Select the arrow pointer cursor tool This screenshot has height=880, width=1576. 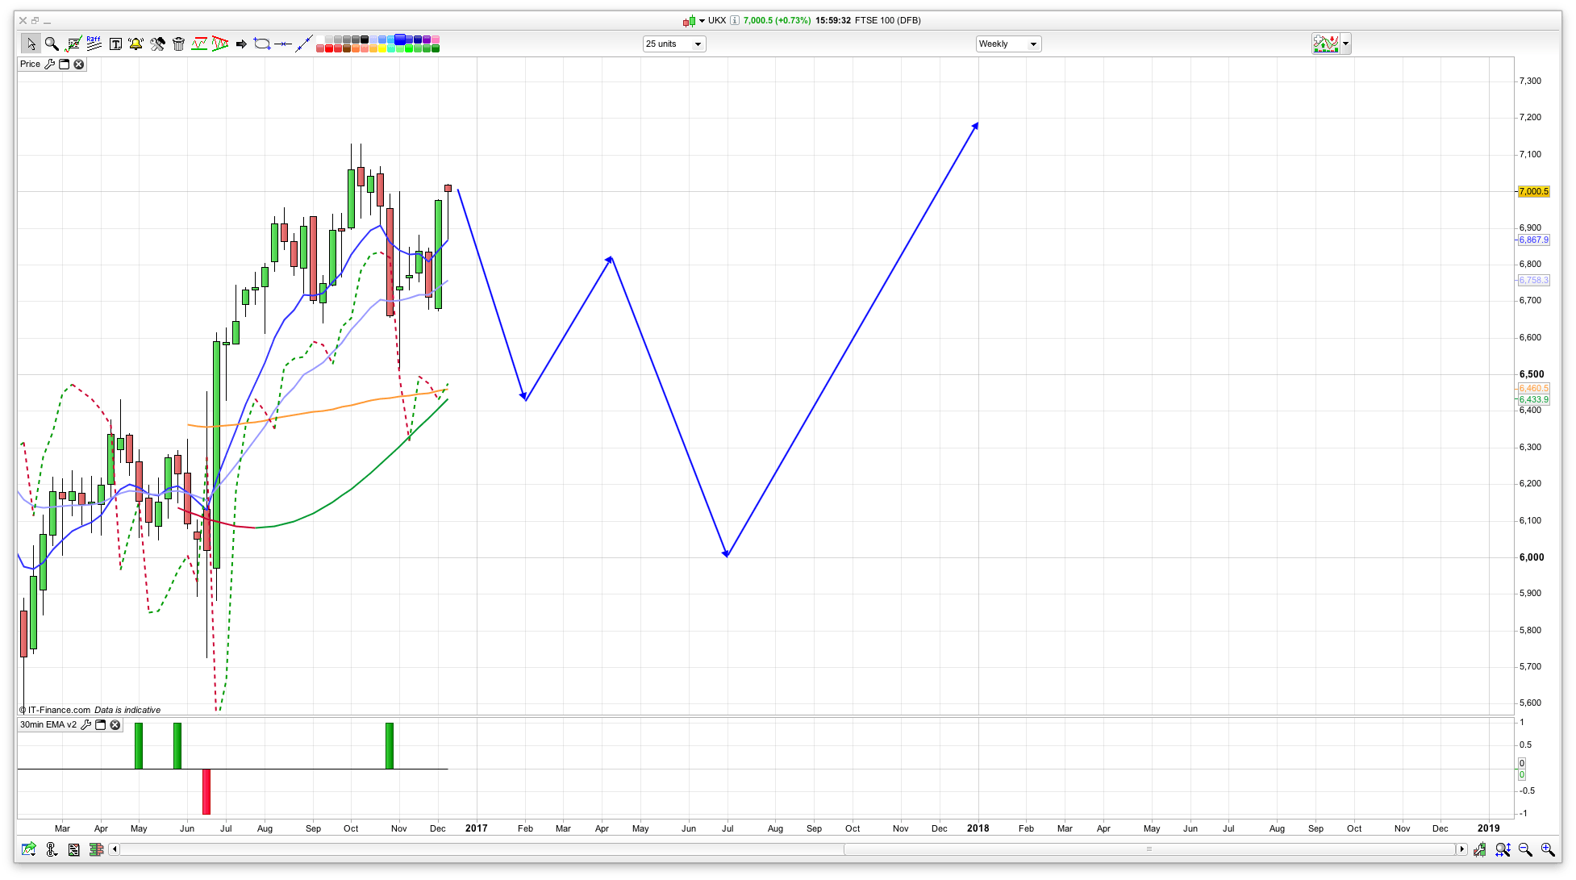pyautogui.click(x=31, y=44)
